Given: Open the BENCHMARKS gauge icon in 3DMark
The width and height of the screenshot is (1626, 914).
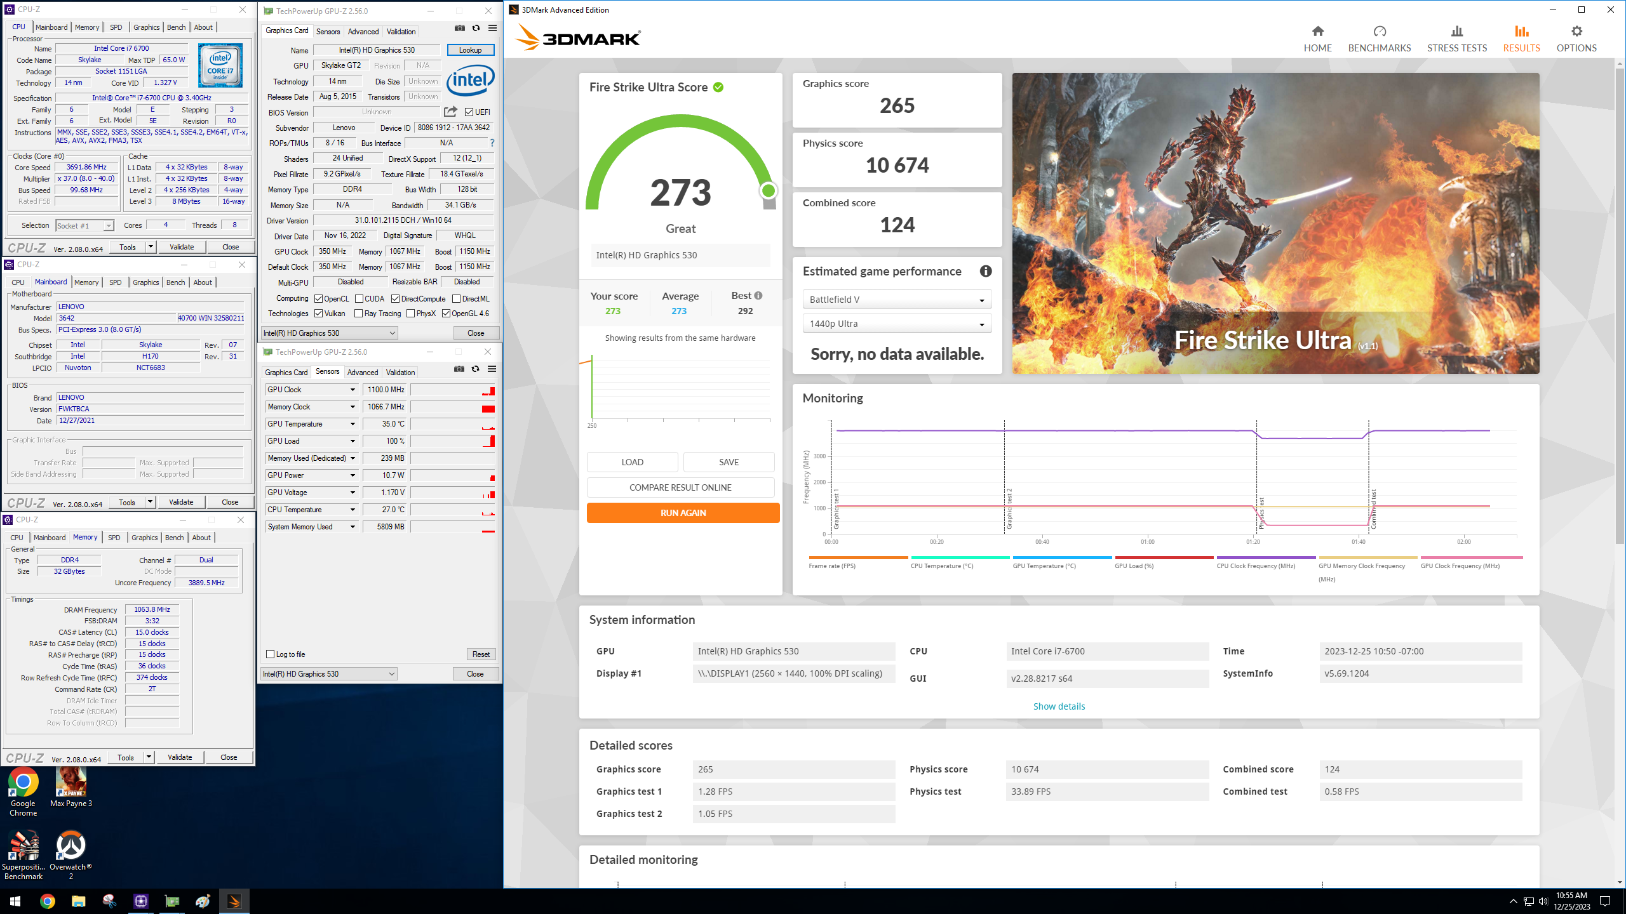Looking at the screenshot, I should [x=1380, y=31].
